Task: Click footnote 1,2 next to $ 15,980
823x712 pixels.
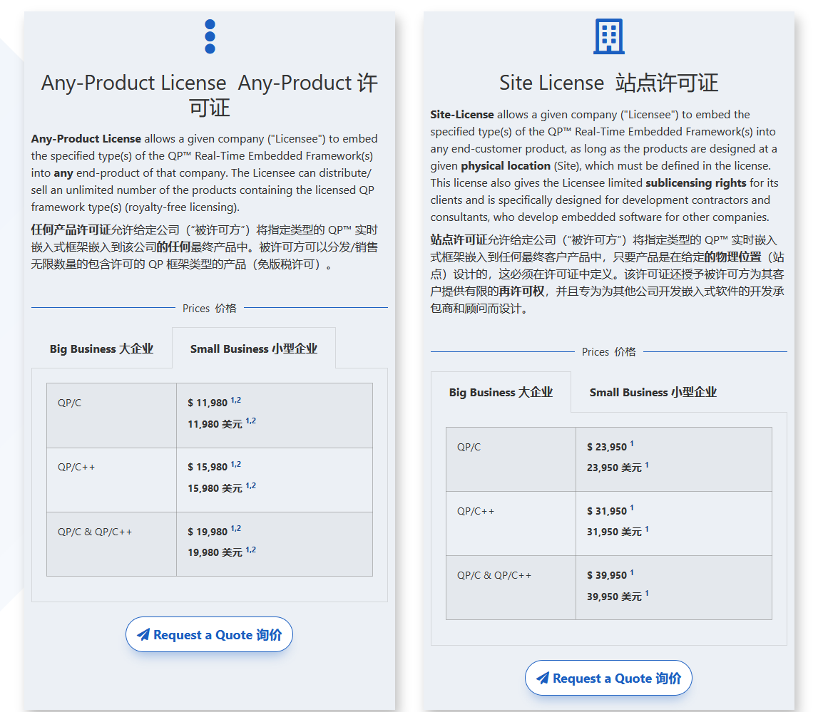Action: 235,464
